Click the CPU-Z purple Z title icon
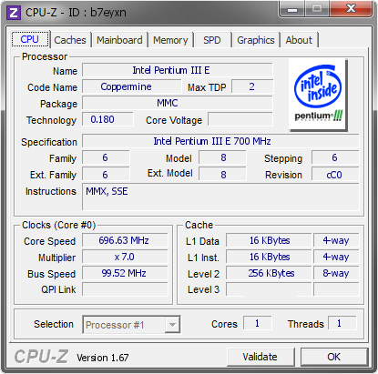The height and width of the screenshot is (374, 378). [x=13, y=13]
